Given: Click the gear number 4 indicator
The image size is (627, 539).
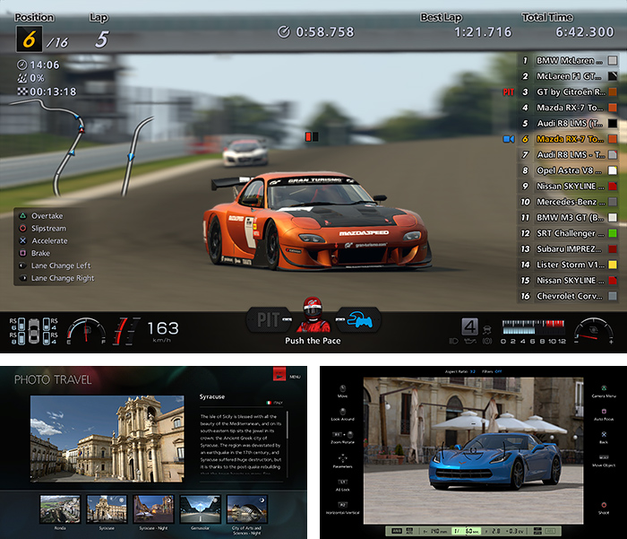Looking at the screenshot, I should point(469,326).
